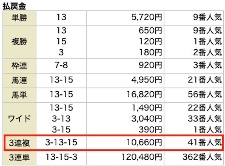
Task: Click the 3-13-15 combination number
Action: pos(61,142)
